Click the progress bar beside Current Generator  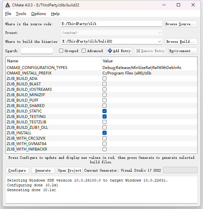180,170
